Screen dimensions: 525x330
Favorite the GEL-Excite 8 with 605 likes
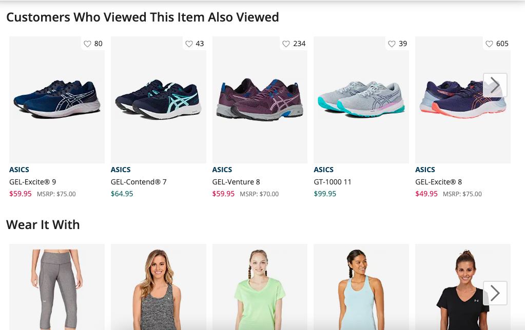(x=489, y=44)
